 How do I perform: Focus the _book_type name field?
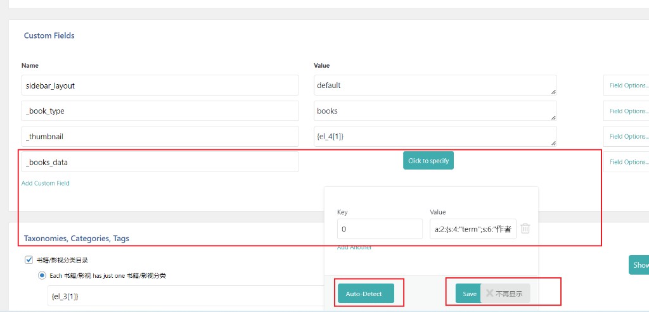[160, 111]
